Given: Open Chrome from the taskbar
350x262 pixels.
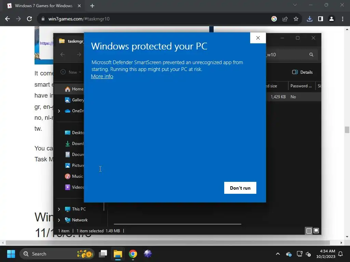Looking at the screenshot, I should [133, 254].
